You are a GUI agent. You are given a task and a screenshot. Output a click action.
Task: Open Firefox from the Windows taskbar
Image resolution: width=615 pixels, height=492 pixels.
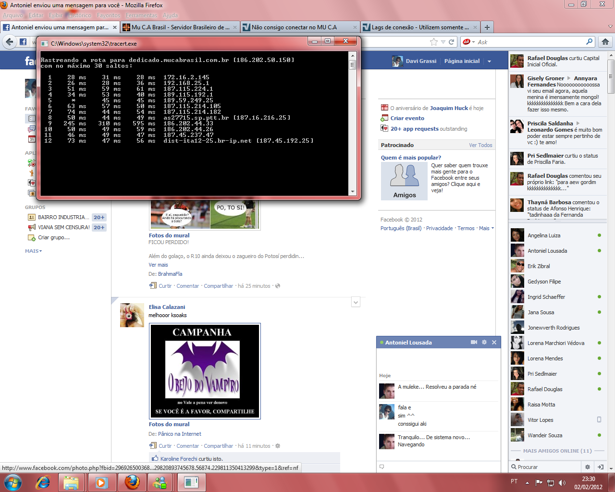[x=132, y=482]
